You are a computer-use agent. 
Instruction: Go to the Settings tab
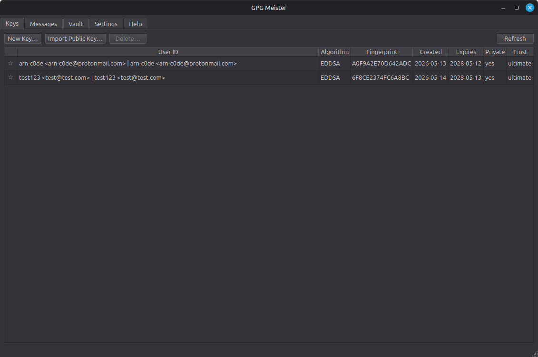[x=106, y=24]
